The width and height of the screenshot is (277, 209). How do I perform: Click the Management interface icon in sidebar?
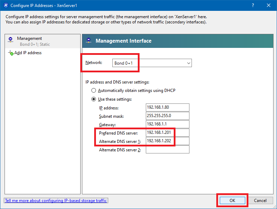click(x=10, y=39)
